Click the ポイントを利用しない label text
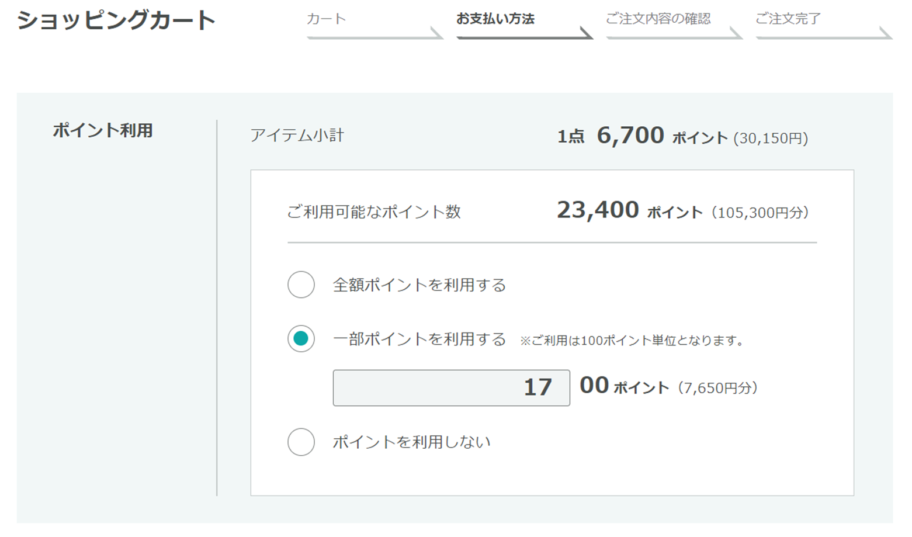 (411, 442)
